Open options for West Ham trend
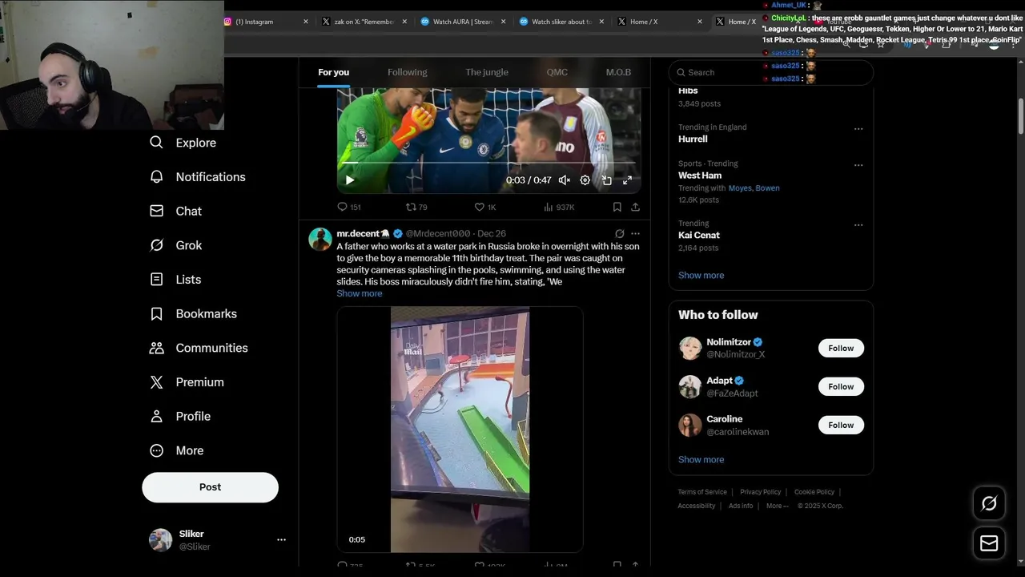 [x=858, y=165]
